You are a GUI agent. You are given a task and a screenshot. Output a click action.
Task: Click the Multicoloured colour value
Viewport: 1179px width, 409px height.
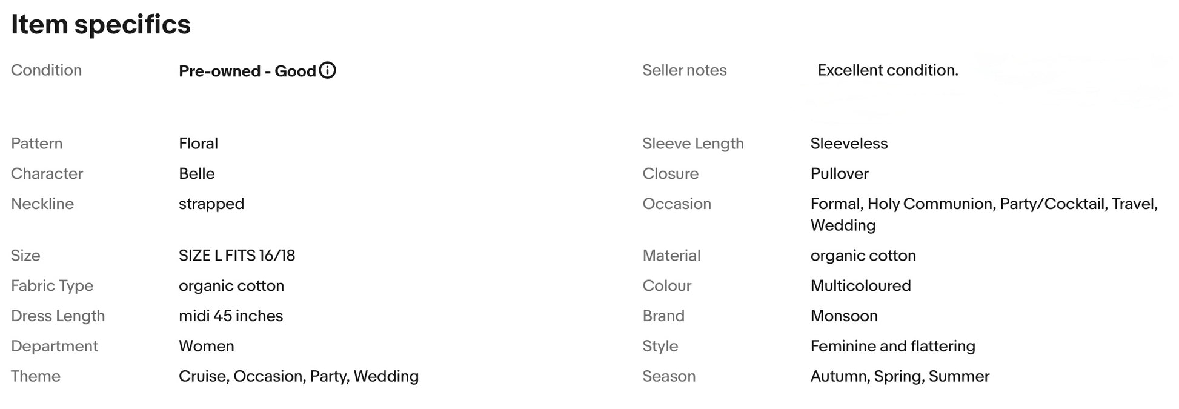click(860, 286)
